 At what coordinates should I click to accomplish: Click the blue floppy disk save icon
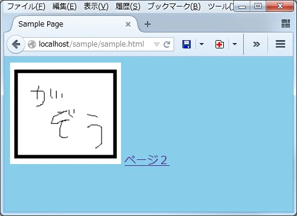[187, 44]
